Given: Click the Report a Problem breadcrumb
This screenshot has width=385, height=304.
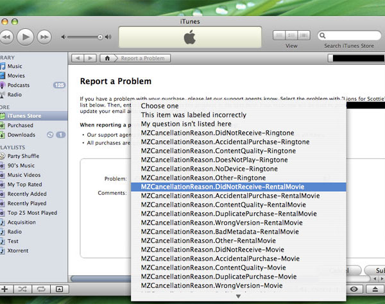Looking at the screenshot, I should 142,58.
